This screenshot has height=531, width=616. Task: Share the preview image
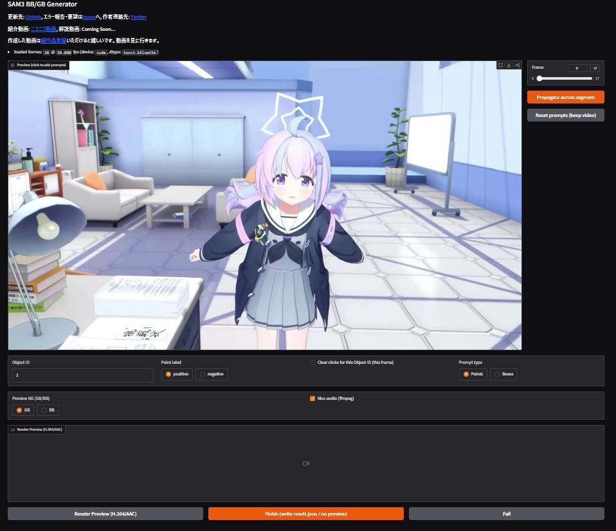tap(517, 65)
